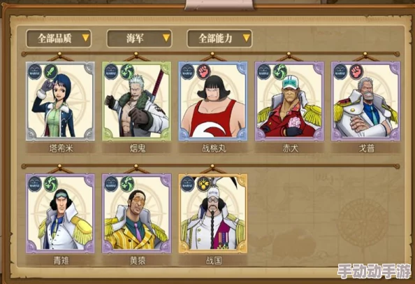Open the 海军 faction filter dropdown

(x=139, y=38)
